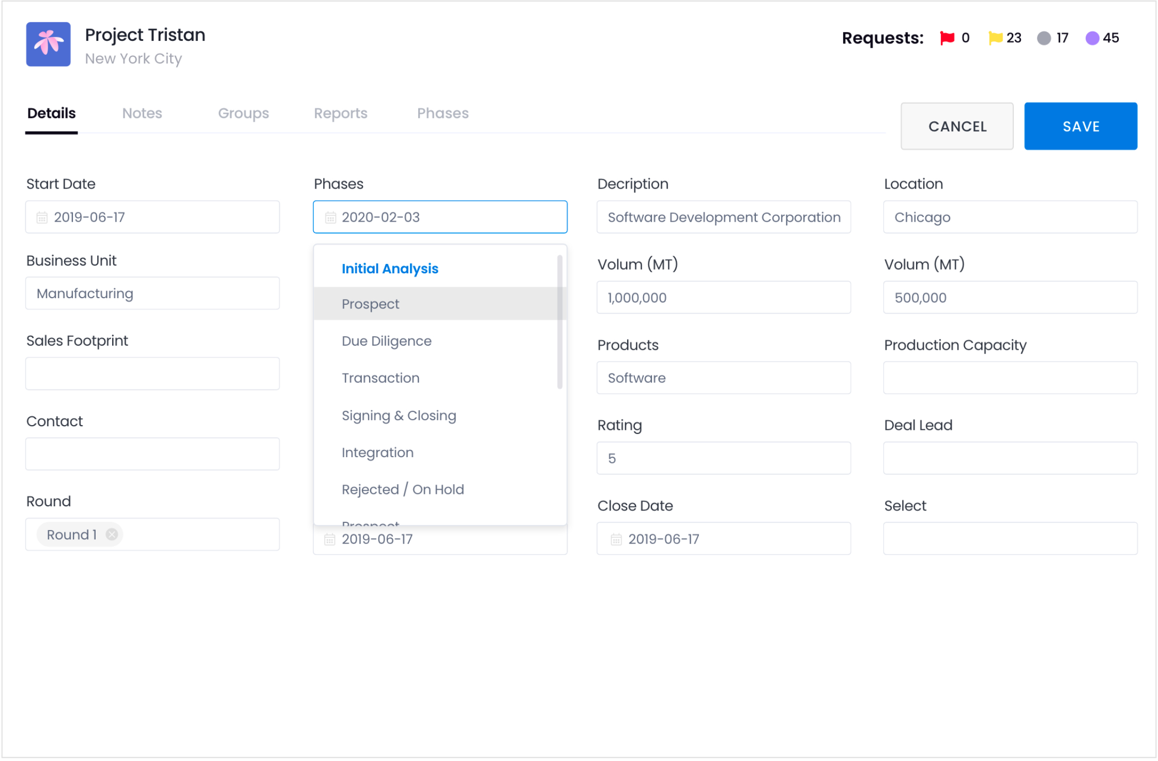Click the Deal Lead input field
The width and height of the screenshot is (1158, 761).
[x=1010, y=458]
